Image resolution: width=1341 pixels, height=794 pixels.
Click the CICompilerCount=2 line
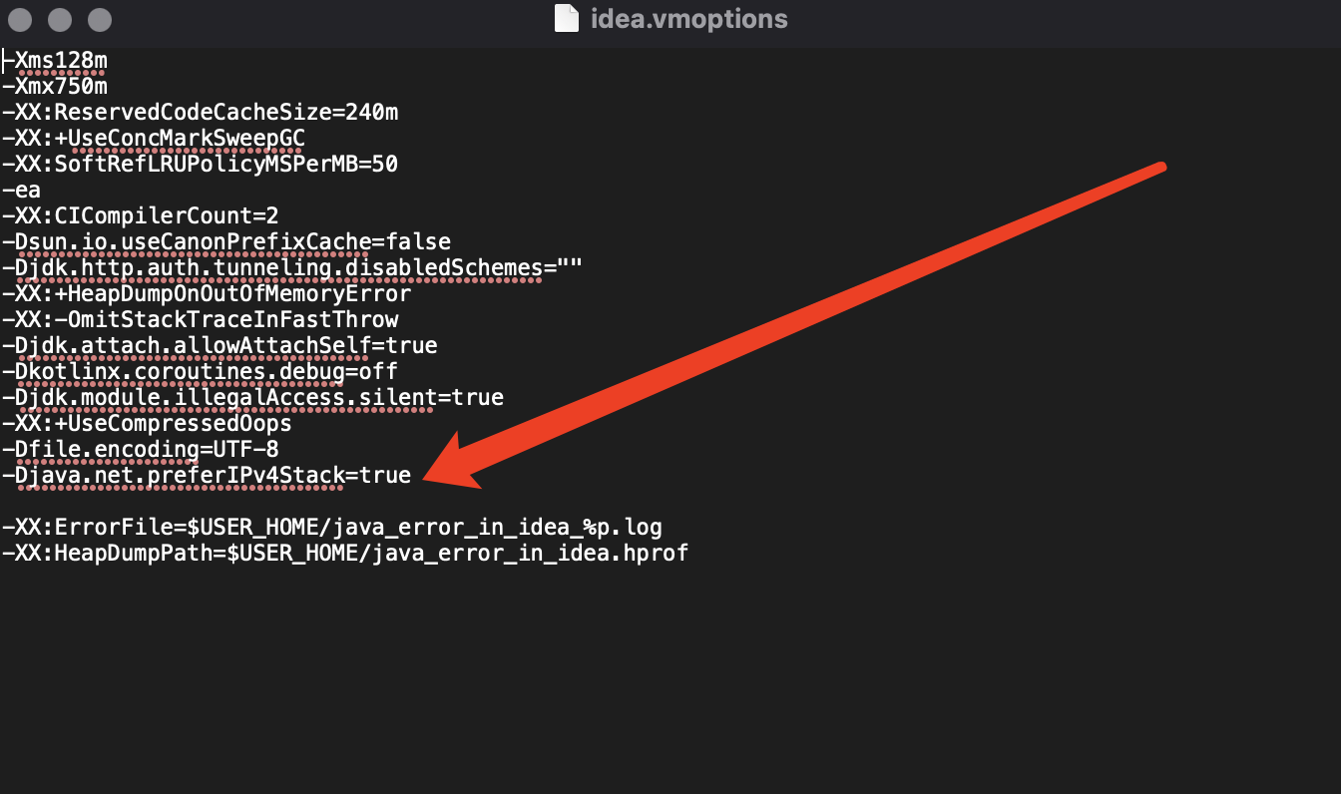click(x=140, y=216)
